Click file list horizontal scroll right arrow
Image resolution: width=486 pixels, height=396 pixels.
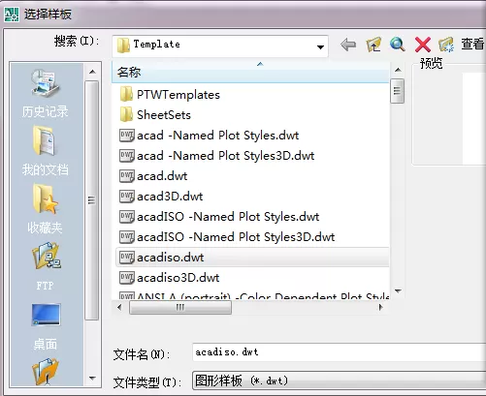(380, 307)
